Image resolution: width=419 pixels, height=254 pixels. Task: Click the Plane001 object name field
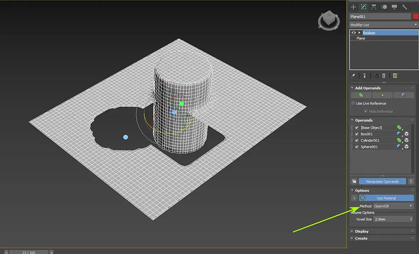point(380,17)
